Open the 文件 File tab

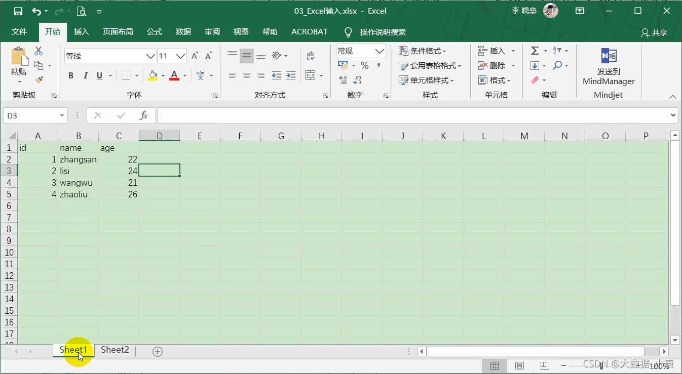(19, 32)
